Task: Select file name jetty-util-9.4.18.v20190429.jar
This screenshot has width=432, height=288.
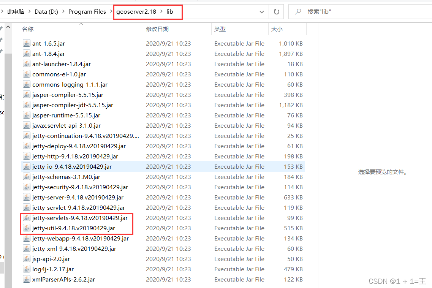Action: [74, 228]
